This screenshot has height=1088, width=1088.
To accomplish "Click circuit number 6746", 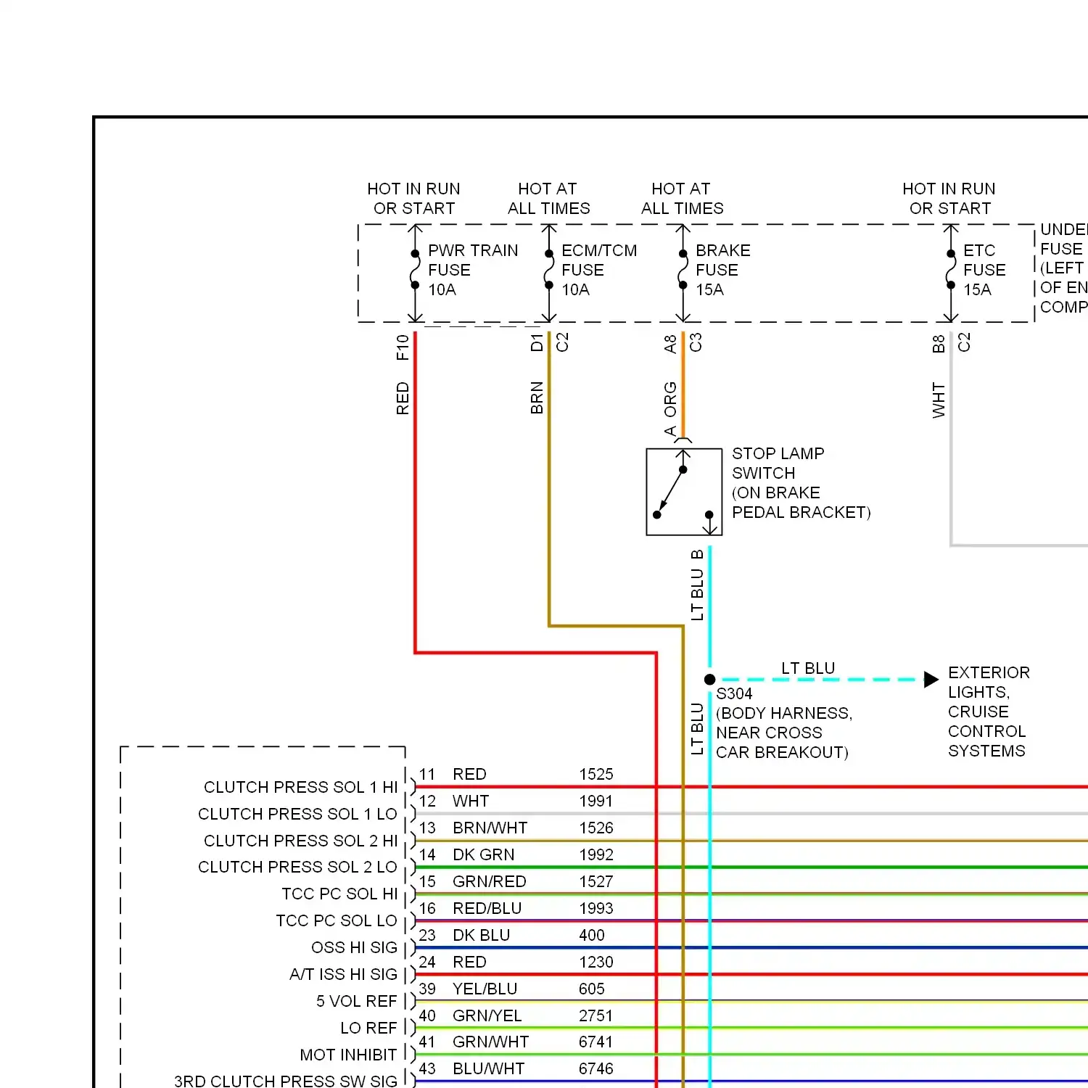I will click(596, 1068).
